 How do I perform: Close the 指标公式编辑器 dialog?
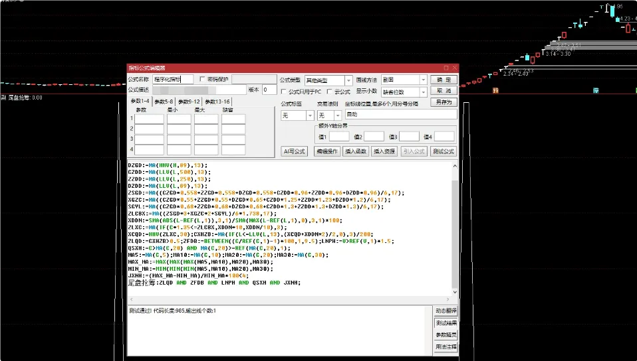(x=455, y=68)
